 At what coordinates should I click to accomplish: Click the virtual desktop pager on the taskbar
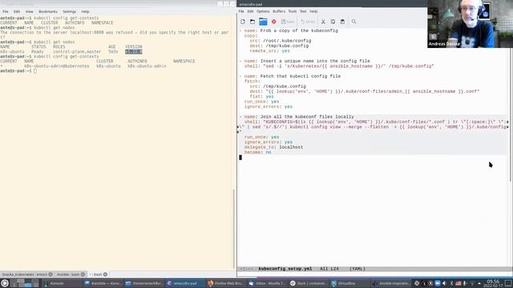click(x=25, y=283)
